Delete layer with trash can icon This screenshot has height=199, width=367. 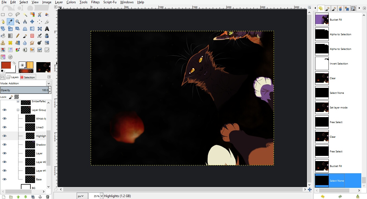pos(48,197)
